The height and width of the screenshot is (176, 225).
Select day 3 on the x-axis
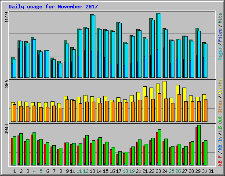[x=28, y=171]
